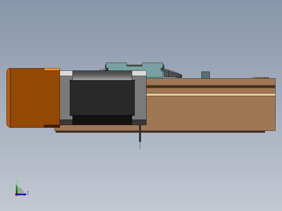Select the long brown rail body
Screen dimensions: 282x211
210,113
